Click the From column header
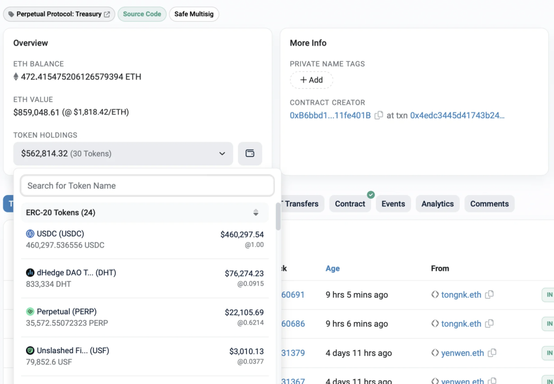Viewport: 554px width, 384px height. [x=440, y=268]
